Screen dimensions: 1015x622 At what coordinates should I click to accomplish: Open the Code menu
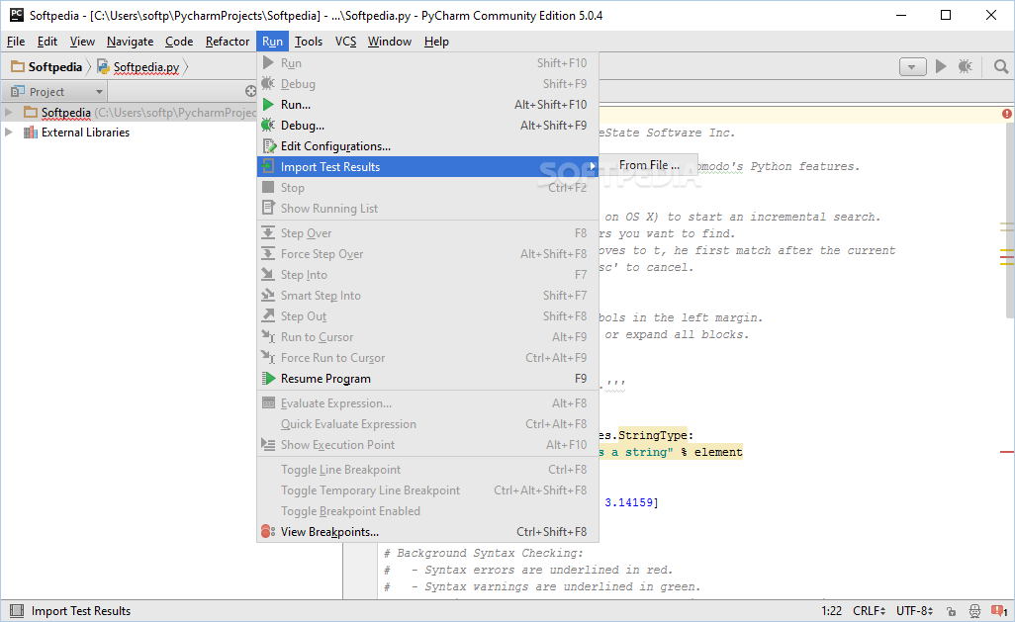click(x=179, y=42)
